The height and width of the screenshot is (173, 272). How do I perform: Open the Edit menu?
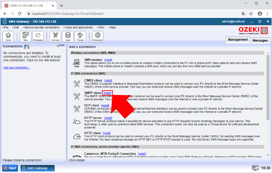(x=16, y=27)
